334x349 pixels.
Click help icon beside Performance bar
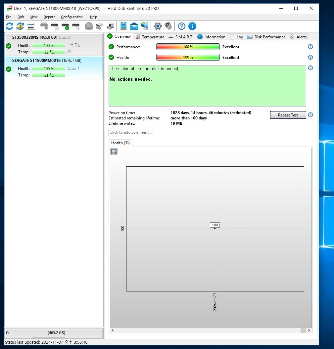point(310,47)
